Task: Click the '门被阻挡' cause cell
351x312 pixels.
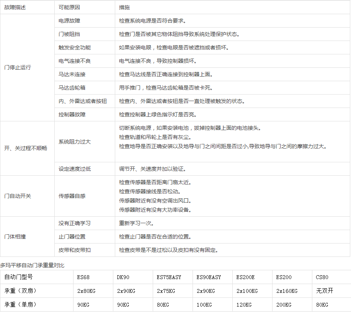Action: pyautogui.click(x=69, y=34)
